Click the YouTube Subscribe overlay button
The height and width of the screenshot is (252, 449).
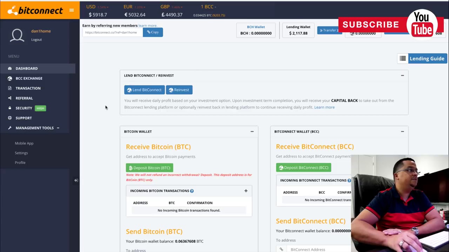[371, 24]
